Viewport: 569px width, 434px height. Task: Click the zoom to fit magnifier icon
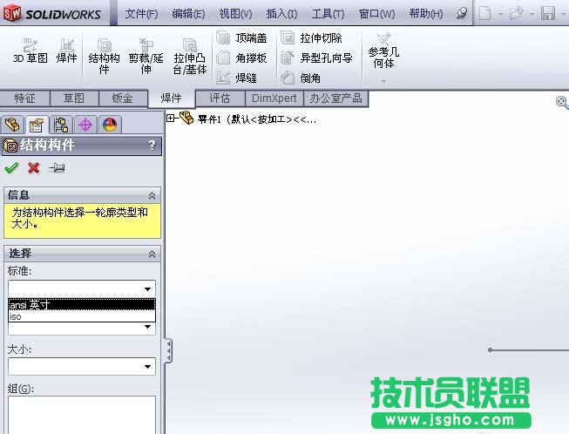click(x=562, y=102)
